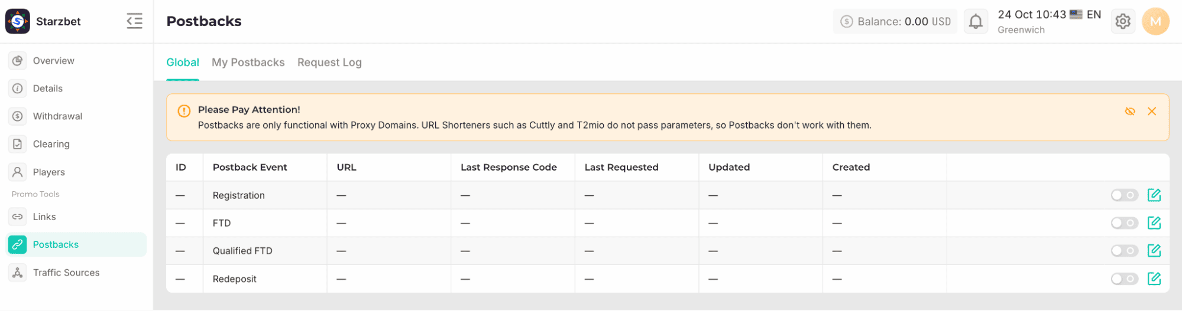
Task: Enable the Qualified FTD postback toggle
Action: [x=1124, y=251]
